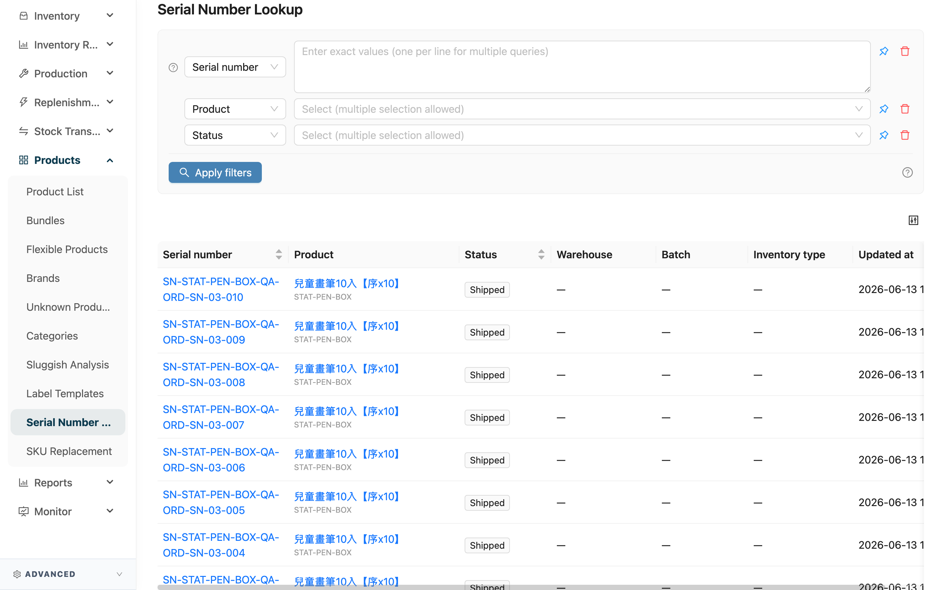Delete the Serial number filter row

click(x=905, y=51)
